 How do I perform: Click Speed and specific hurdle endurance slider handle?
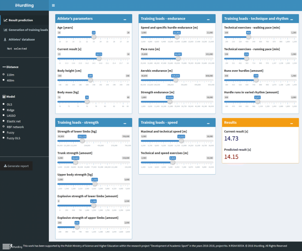click(x=177, y=37)
